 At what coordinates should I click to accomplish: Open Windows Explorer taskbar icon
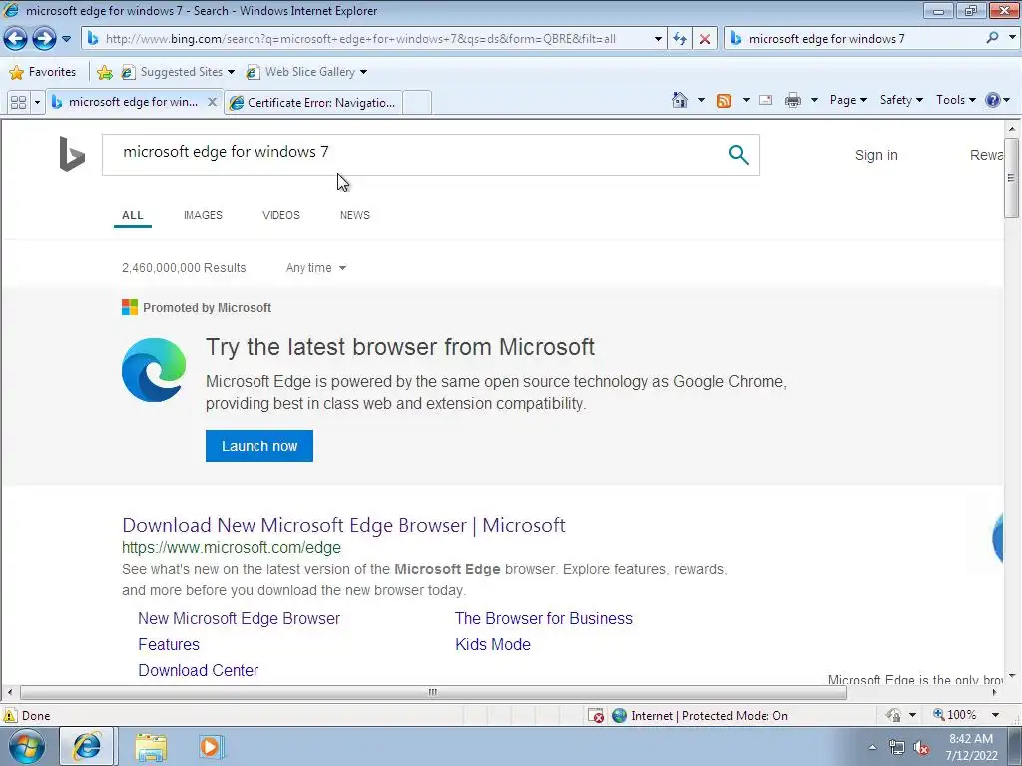[x=151, y=746]
